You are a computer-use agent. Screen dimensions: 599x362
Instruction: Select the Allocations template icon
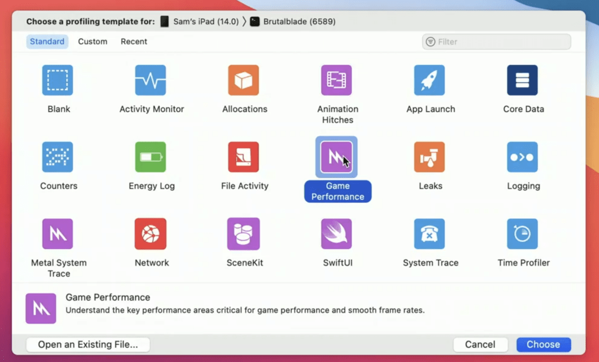coord(243,80)
